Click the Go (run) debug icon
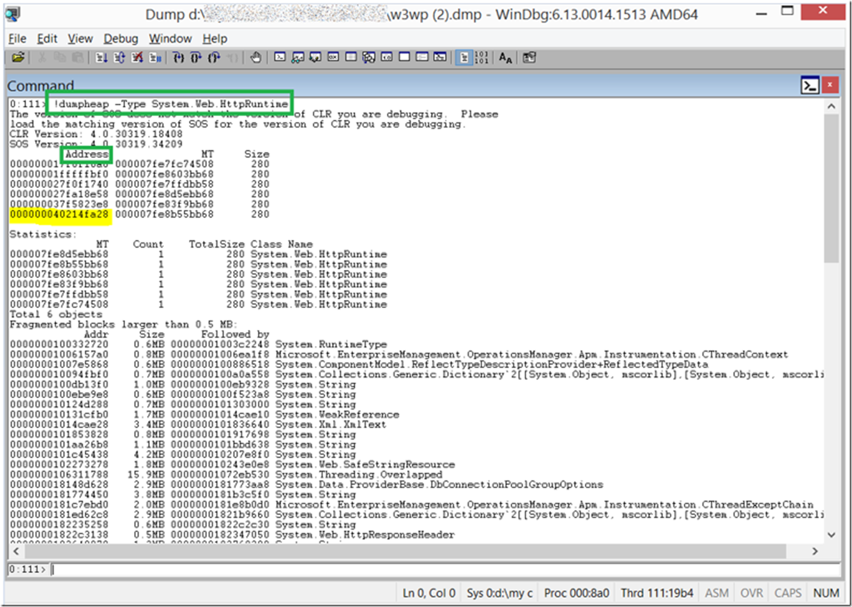Screen dimensions: 852x607 coord(101,57)
